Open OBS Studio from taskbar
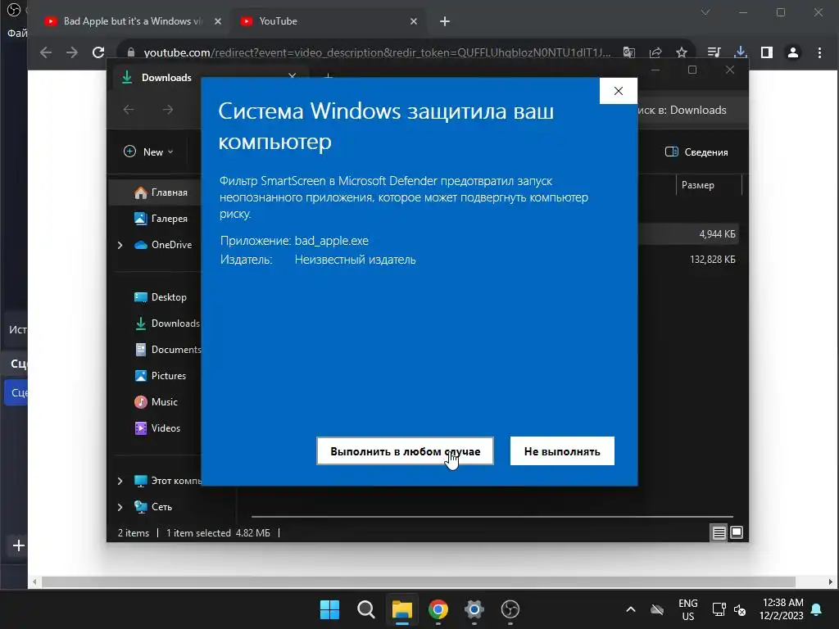 point(510,609)
